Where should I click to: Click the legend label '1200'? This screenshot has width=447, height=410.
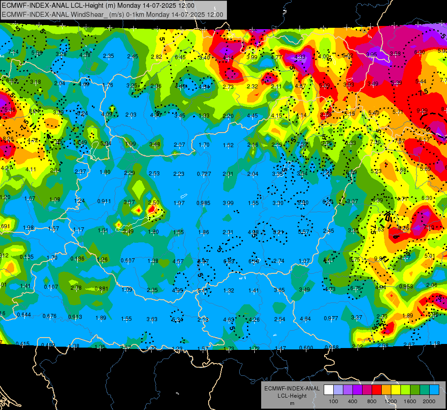point(391,401)
